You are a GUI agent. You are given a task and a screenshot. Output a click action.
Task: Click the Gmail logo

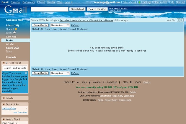tap(16, 10)
